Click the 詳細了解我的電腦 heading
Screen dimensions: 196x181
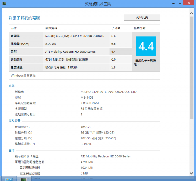pyautogui.click(x=24, y=18)
